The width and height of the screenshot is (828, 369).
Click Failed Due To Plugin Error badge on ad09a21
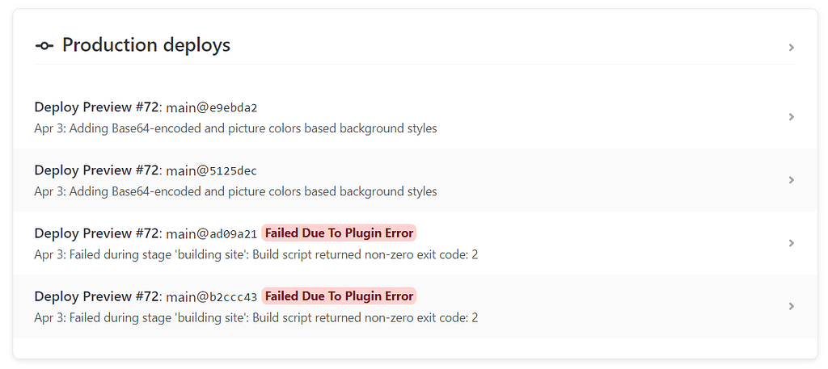339,233
